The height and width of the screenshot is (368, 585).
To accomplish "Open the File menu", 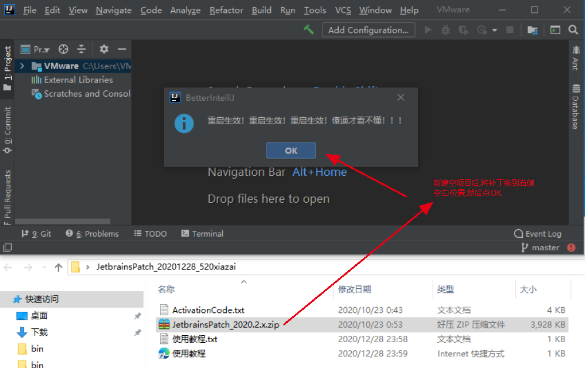I will (x=30, y=10).
